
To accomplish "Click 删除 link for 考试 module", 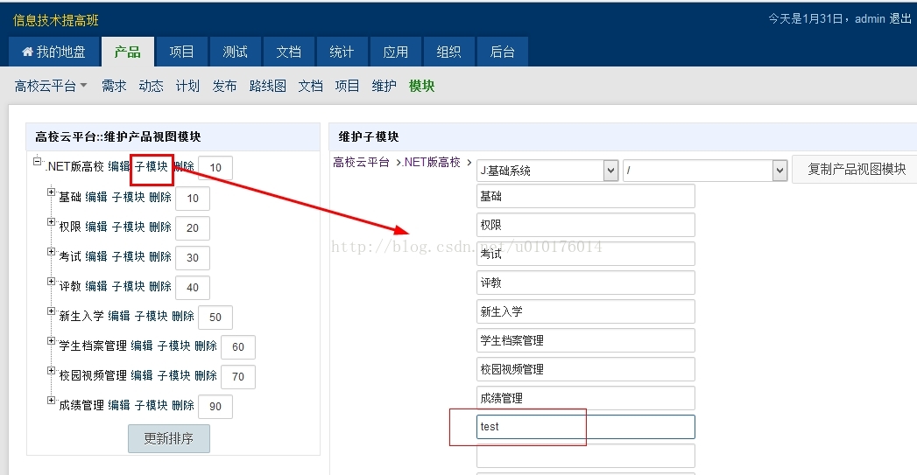I will 160,257.
